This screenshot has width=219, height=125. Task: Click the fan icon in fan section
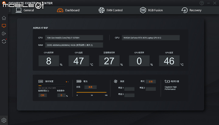tap(116, 81)
